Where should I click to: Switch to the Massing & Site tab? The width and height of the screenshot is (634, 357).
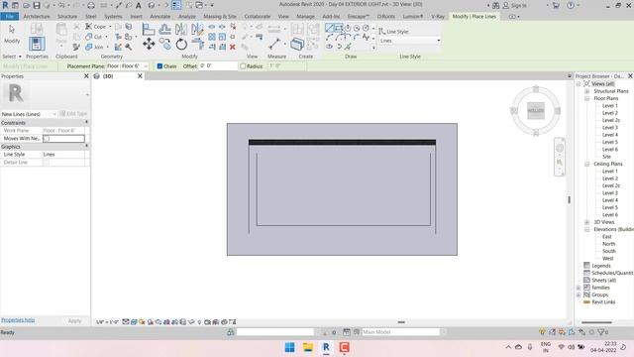coord(220,17)
